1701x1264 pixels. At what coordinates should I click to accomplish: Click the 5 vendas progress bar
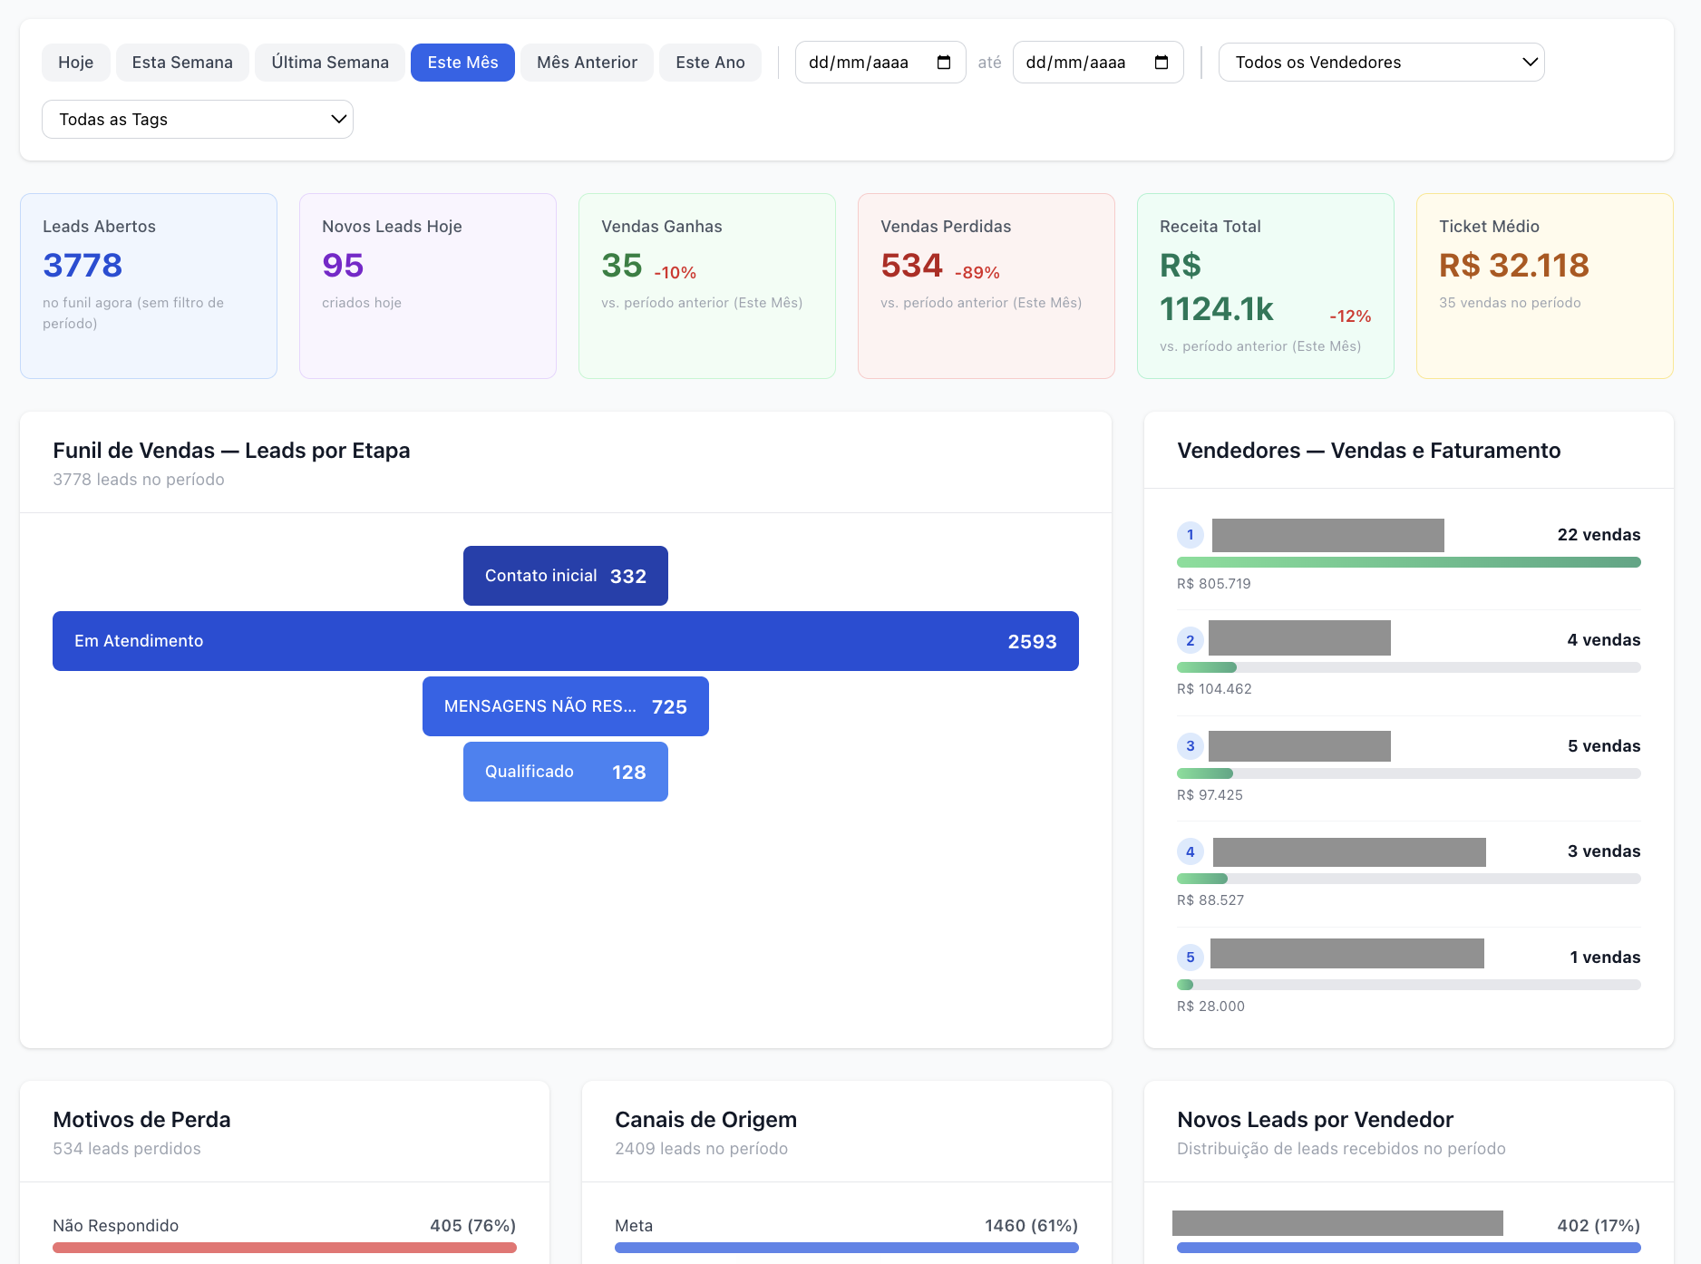[x=1409, y=773]
